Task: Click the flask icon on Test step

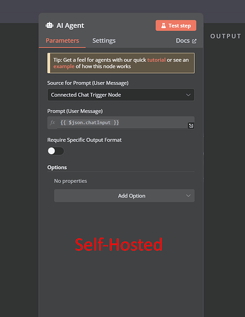Action: pyautogui.click(x=164, y=25)
